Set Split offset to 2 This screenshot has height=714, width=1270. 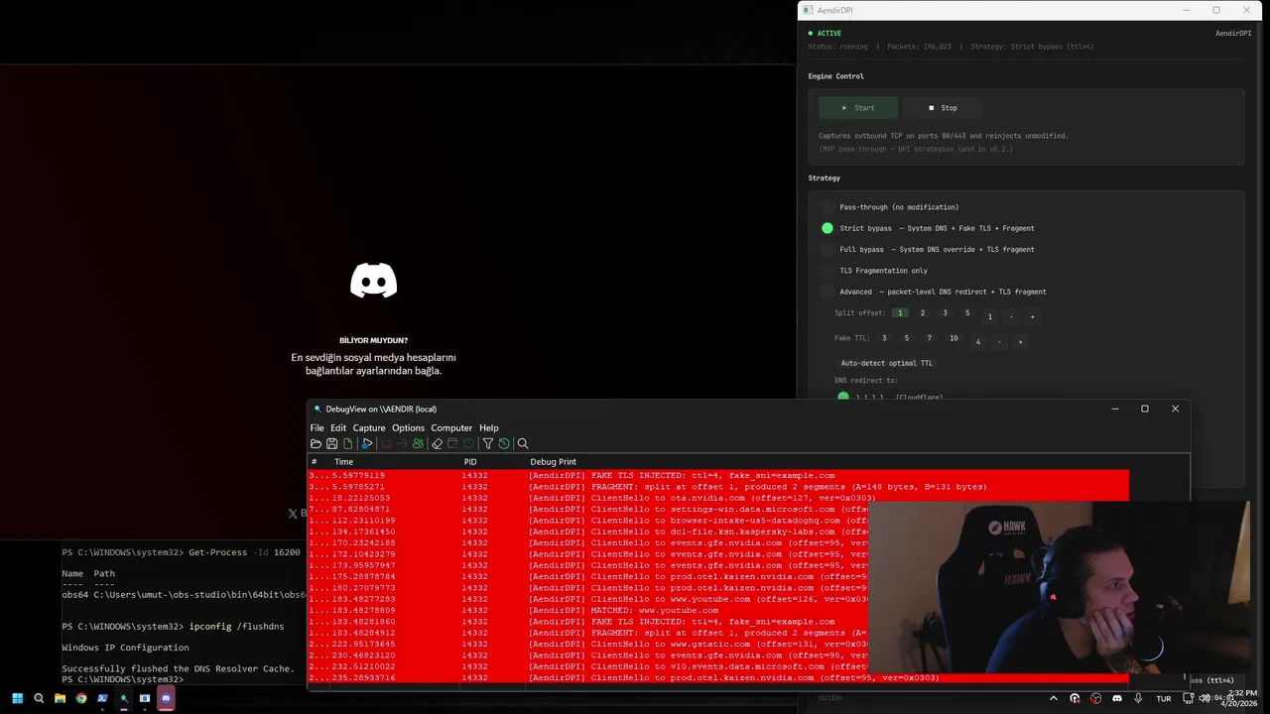[x=923, y=313]
